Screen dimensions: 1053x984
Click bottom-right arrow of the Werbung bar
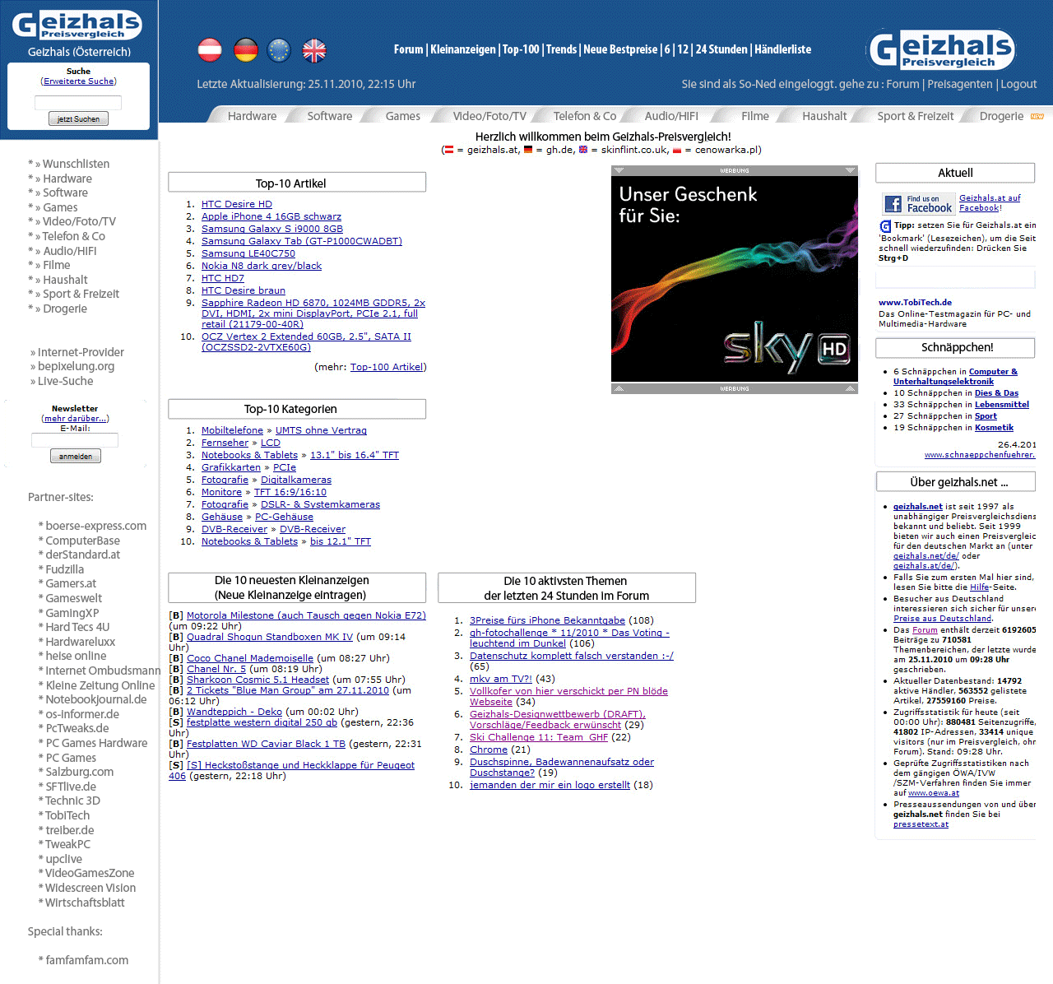[851, 388]
